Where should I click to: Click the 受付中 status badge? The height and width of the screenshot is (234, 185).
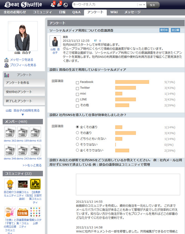point(164,30)
